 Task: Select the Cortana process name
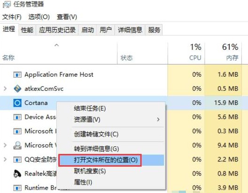[36, 103]
